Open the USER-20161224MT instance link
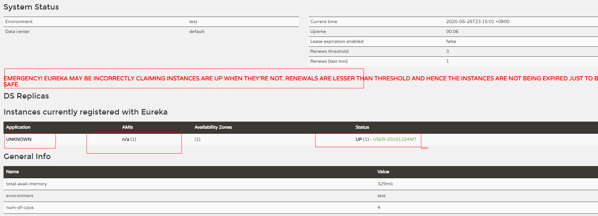This screenshot has height=216, width=598. tap(395, 139)
